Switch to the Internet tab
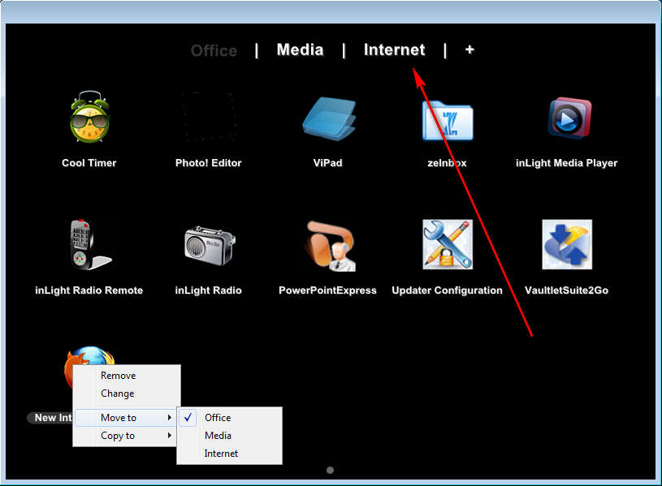Image resolution: width=662 pixels, height=486 pixels. pyautogui.click(x=394, y=49)
